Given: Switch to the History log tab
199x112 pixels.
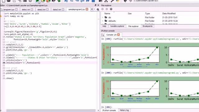Looking at the screenshot, I should coord(124,110).
